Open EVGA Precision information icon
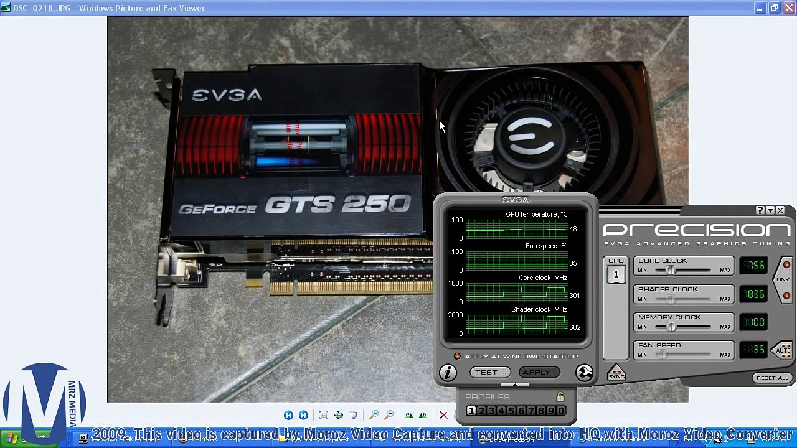The height and width of the screenshot is (448, 797). tap(448, 373)
